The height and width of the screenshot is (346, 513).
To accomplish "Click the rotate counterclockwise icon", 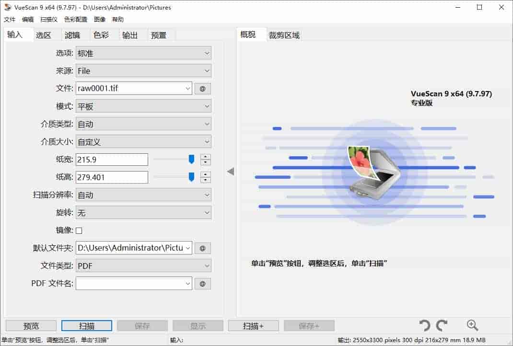I will (424, 326).
